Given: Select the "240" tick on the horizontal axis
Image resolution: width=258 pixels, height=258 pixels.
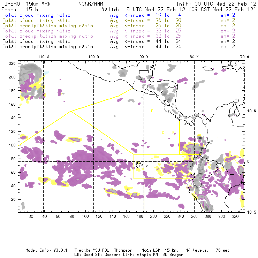Looking at the screenshot, I should [181, 217].
